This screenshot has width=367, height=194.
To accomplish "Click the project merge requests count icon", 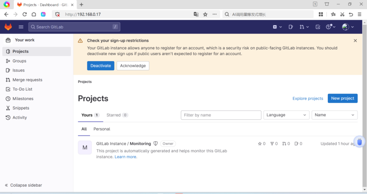I will (x=284, y=144).
